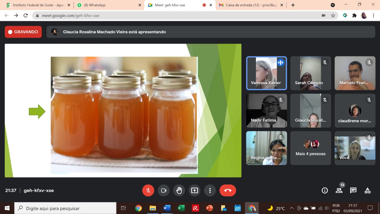Click the GRAVANDO recording indicator

coord(23,32)
